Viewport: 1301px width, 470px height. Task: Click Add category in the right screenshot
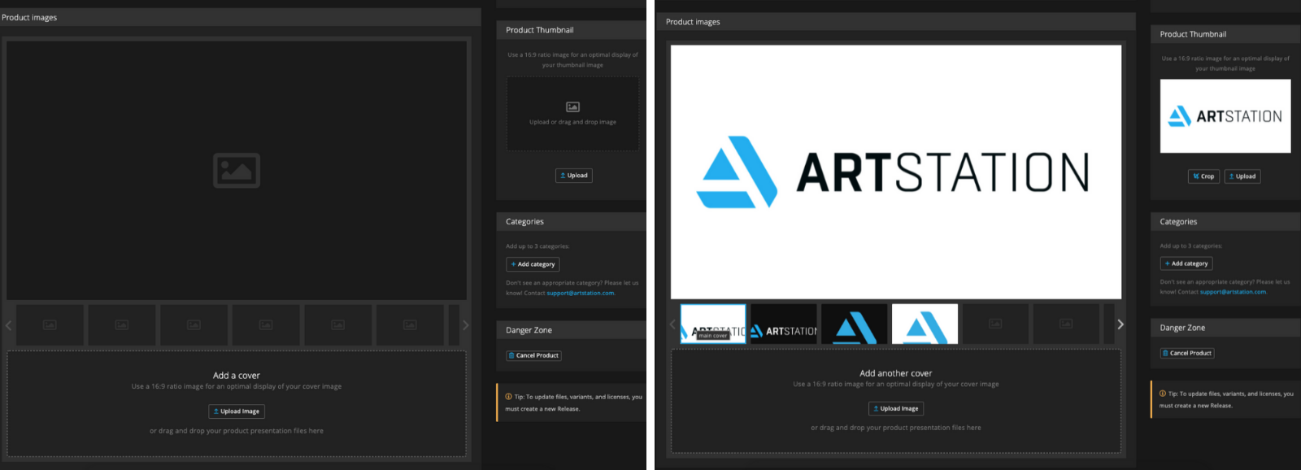(1186, 263)
